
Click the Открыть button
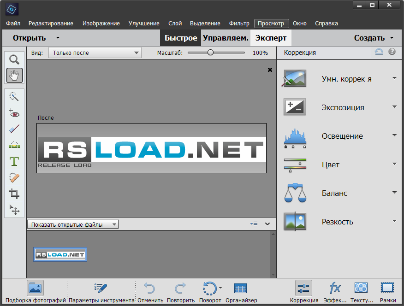29,38
